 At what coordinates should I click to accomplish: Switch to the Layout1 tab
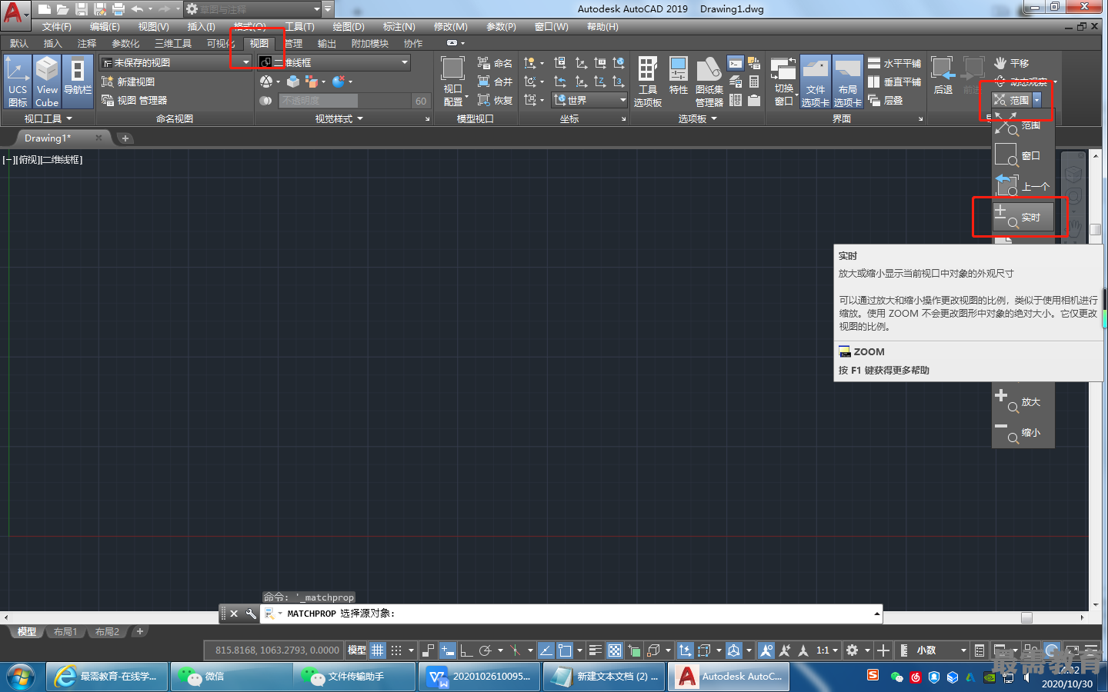[65, 632]
